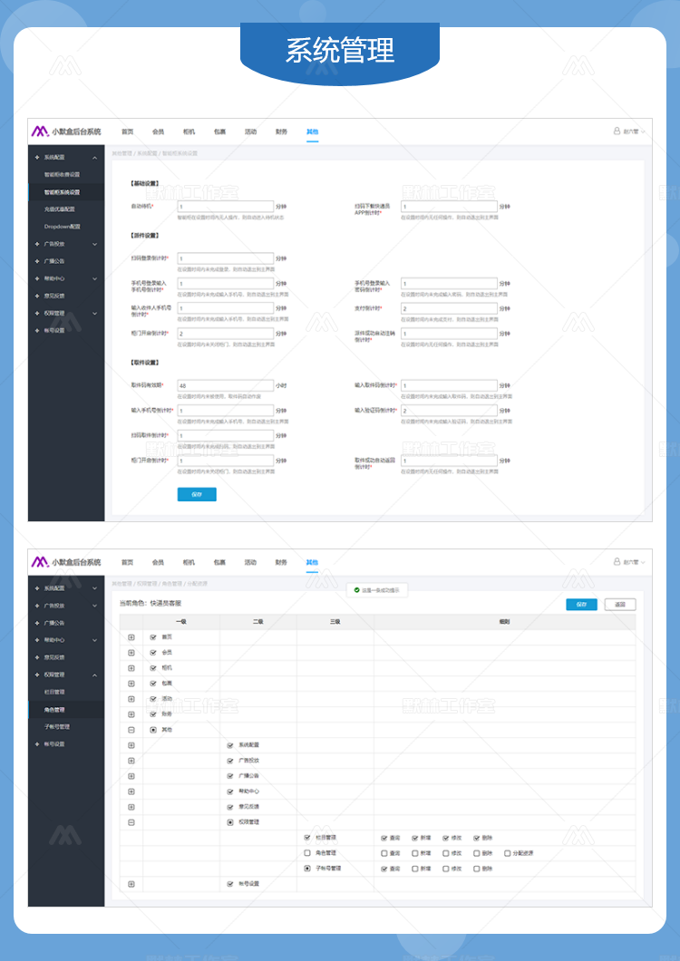Click the 保存 button on the role permissions page

581,605
